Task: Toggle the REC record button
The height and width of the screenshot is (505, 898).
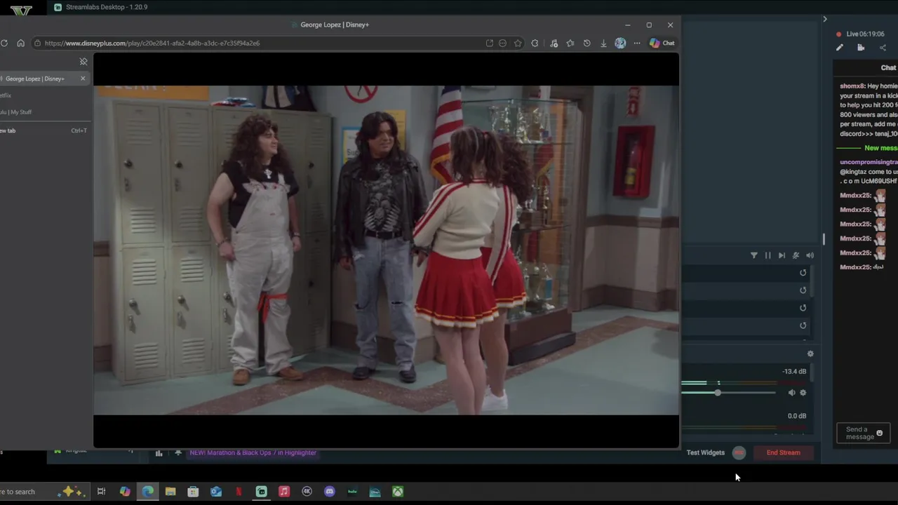Action: point(739,452)
